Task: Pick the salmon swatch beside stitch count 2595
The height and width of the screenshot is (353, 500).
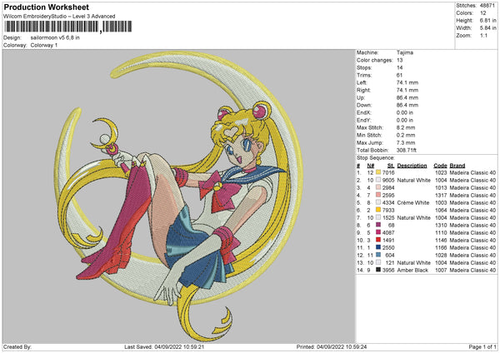Action: click(x=378, y=195)
